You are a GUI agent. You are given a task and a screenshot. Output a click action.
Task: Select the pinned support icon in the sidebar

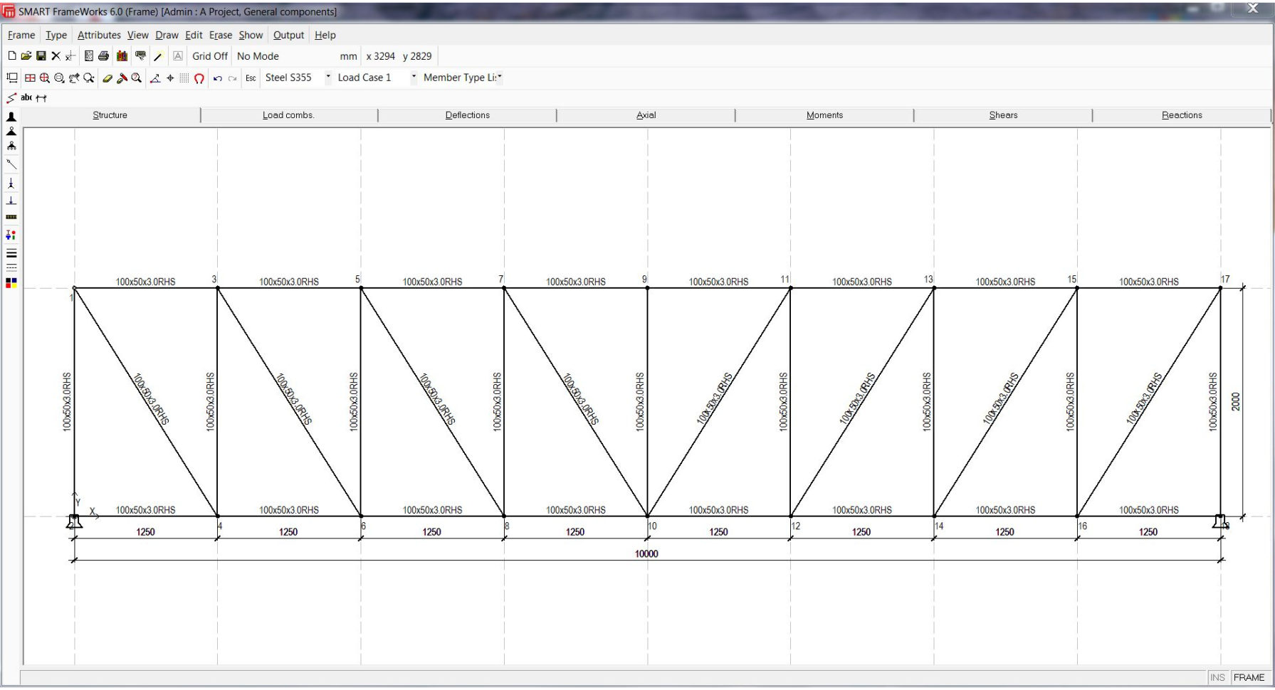pyautogui.click(x=11, y=132)
